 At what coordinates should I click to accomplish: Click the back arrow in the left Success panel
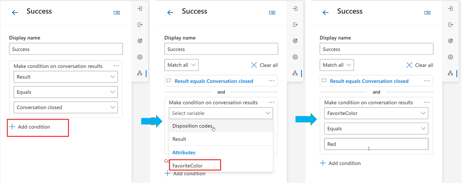tap(15, 12)
